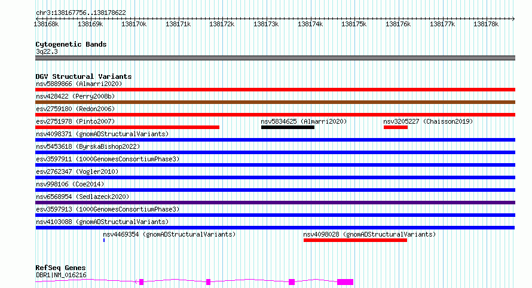Open the esv2759180 (Redon2006) variant bar

pyautogui.click(x=275, y=115)
